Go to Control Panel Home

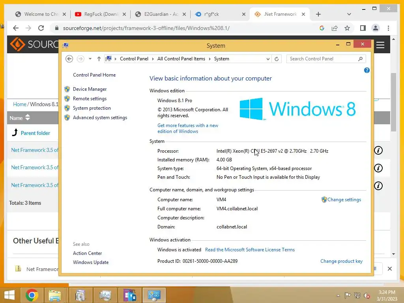[x=94, y=75]
